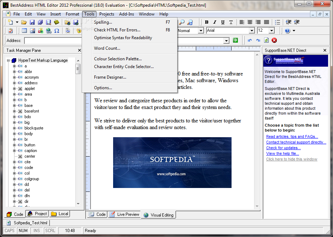This screenshot has height=237, width=333.
Task: Select the 'center' tree item
Action: 30,156
